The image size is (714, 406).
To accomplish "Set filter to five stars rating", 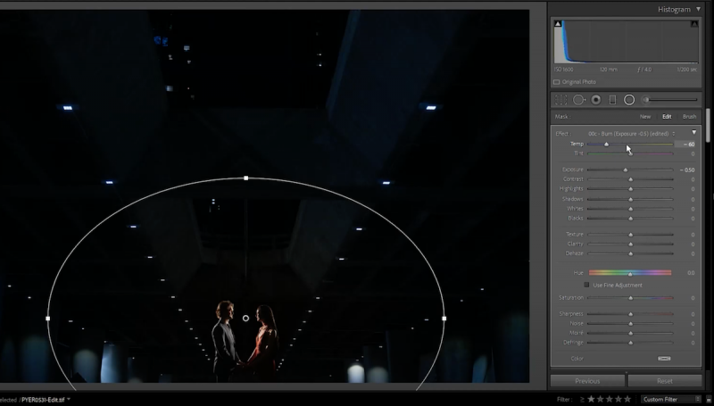I will (627, 399).
